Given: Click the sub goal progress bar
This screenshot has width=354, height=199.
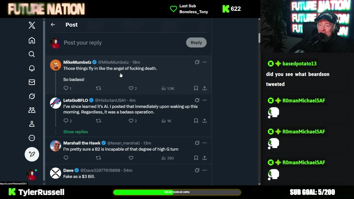Looking at the screenshot, I should (177, 192).
